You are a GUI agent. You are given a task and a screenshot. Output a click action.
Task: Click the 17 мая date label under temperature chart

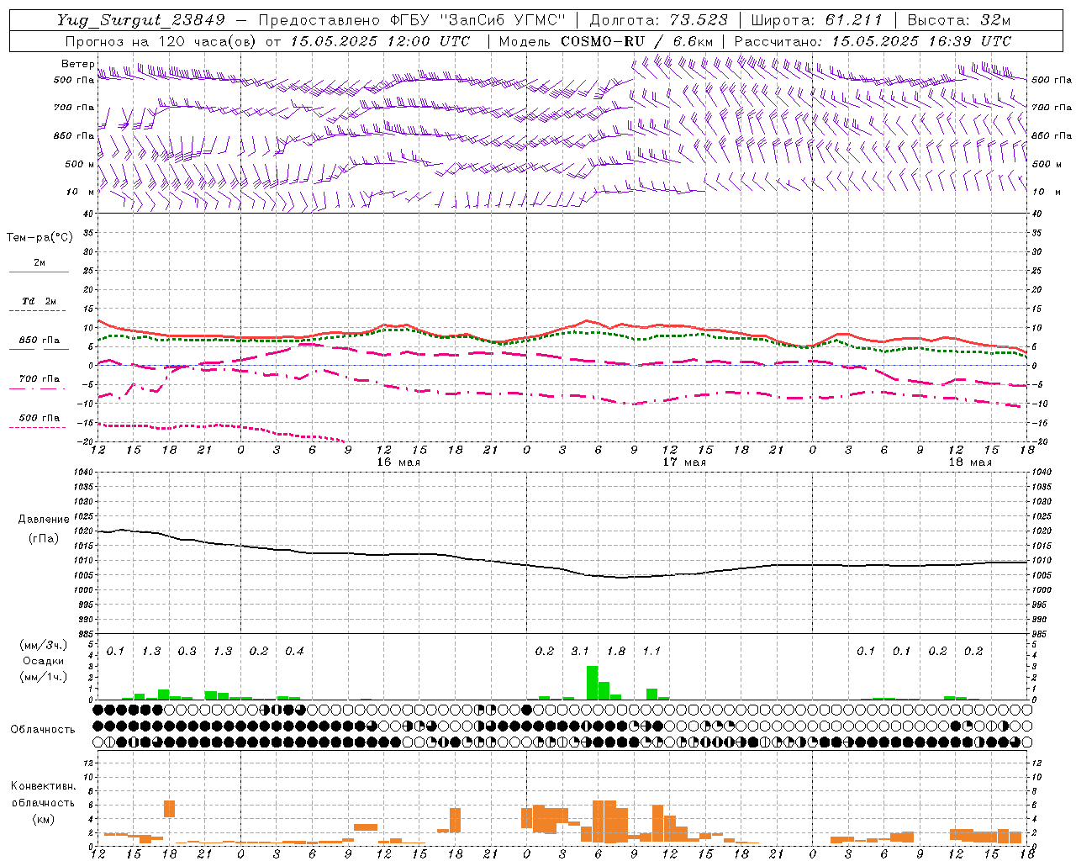click(x=684, y=462)
